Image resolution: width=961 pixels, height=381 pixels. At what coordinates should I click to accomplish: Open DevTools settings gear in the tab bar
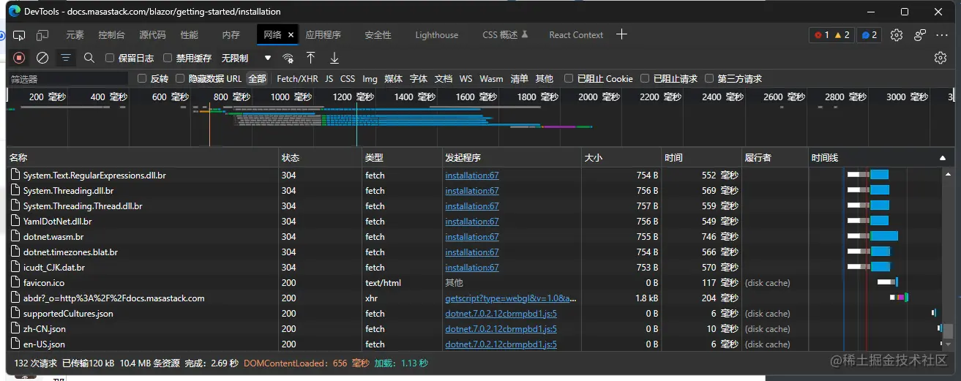[897, 35]
